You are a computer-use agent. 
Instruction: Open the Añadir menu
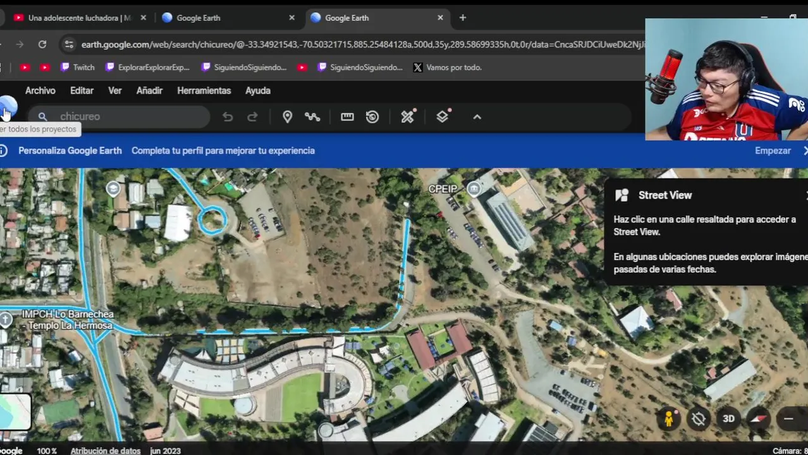[x=149, y=90]
